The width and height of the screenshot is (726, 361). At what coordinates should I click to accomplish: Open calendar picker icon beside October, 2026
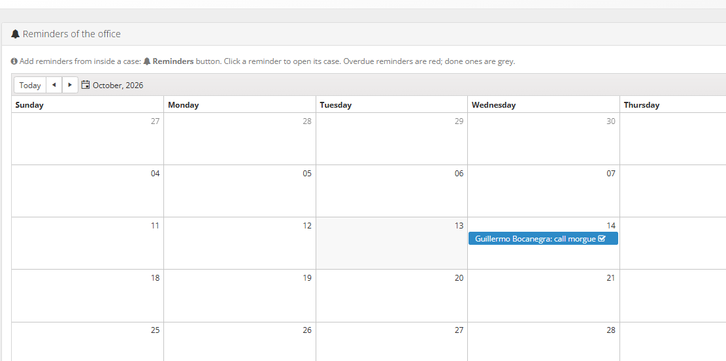(85, 85)
